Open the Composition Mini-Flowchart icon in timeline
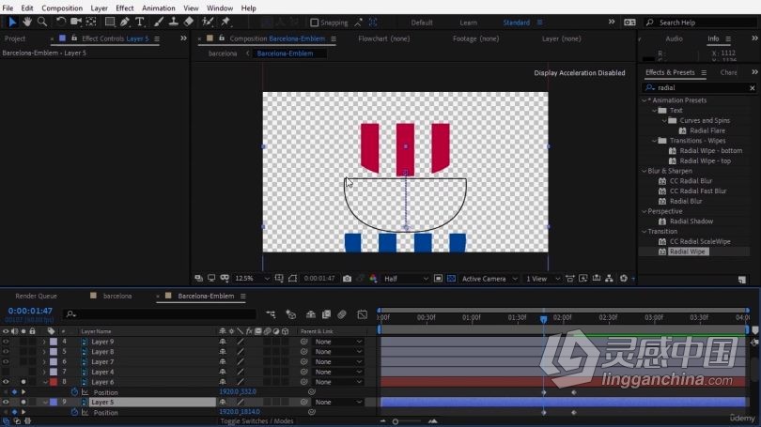 coord(271,314)
